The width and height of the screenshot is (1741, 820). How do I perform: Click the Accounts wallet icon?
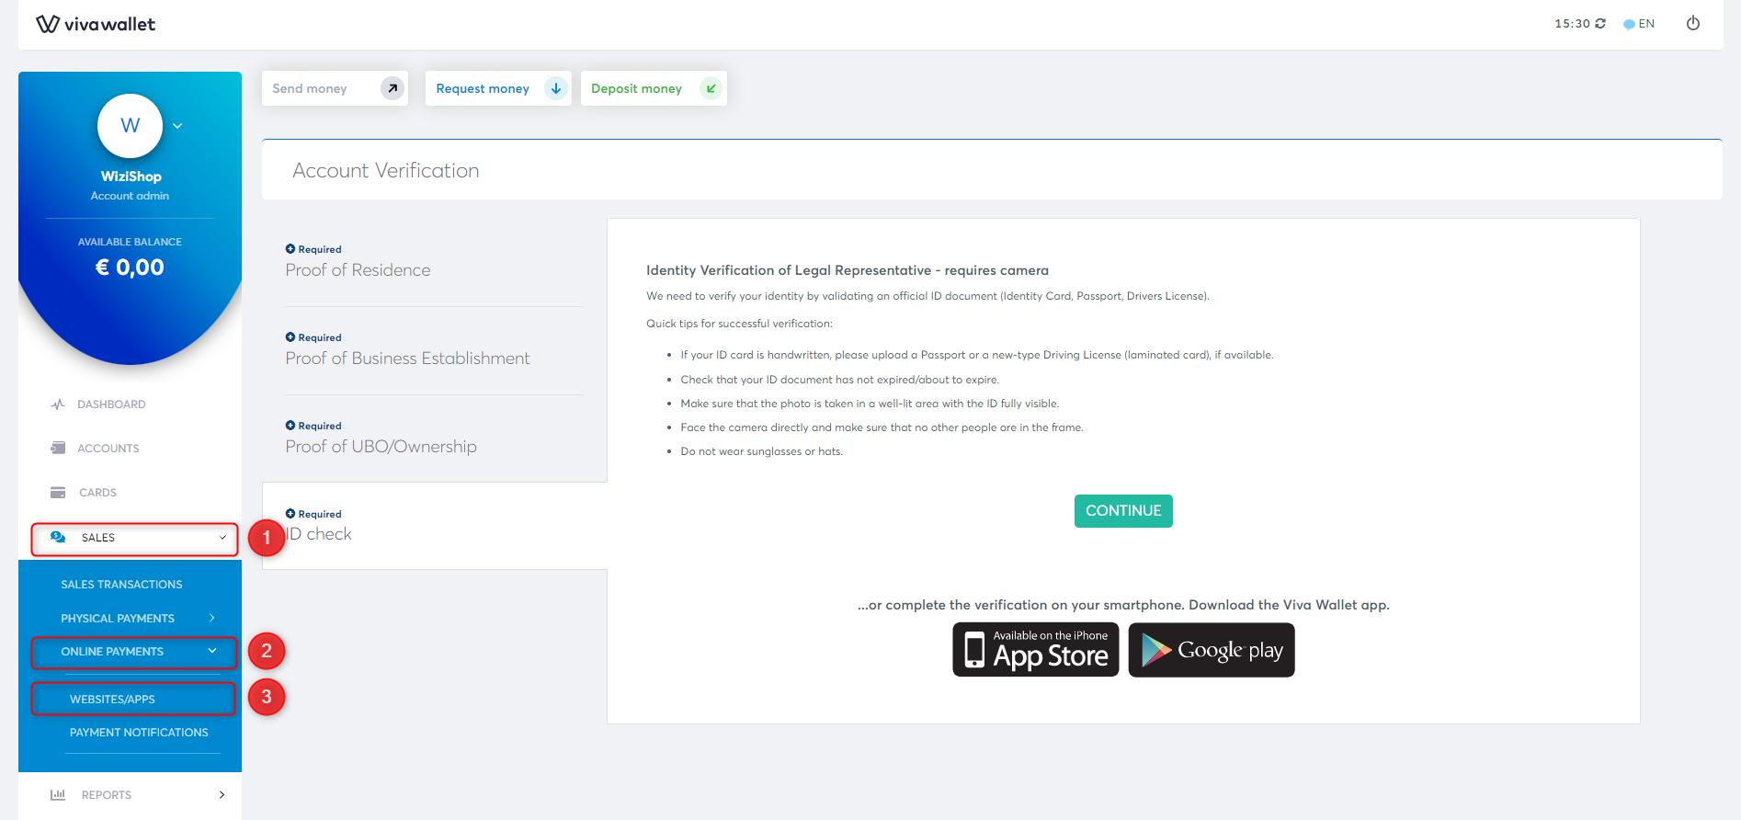[58, 448]
